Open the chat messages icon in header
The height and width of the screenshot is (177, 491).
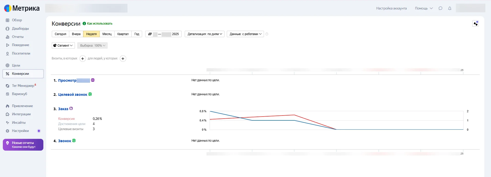coord(440,8)
